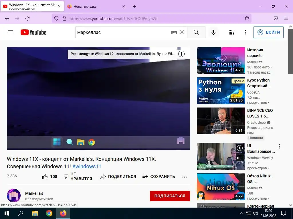The height and width of the screenshot is (219, 293).
Task: Subscribe with ПОДПИСАТЬСЯ button
Action: 170,196
